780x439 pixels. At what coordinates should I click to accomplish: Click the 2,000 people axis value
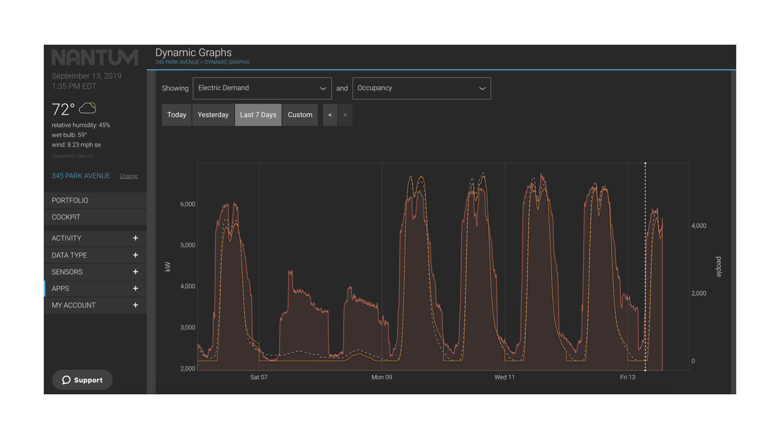click(x=699, y=293)
